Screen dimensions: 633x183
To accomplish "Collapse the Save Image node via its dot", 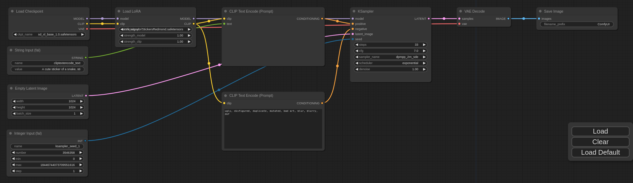I will 540,11.
